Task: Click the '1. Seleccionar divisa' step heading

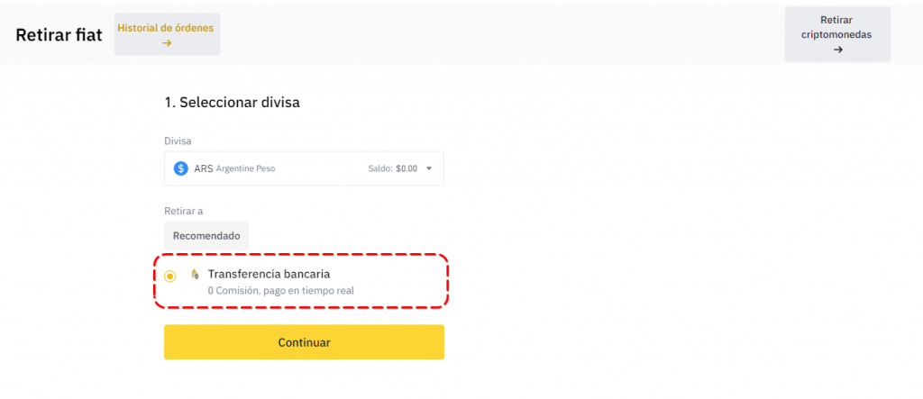Action: [232, 103]
